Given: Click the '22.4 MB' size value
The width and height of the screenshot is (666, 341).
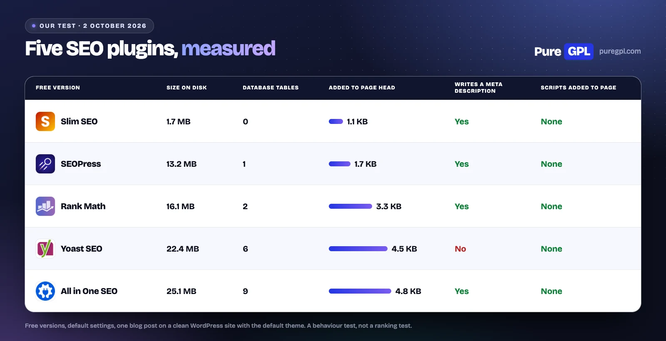Looking at the screenshot, I should tap(183, 249).
